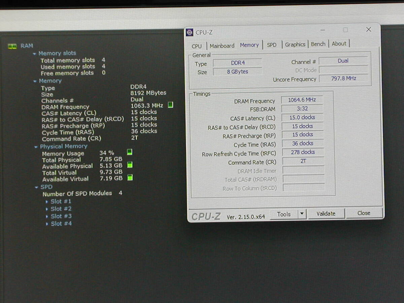Click the 1063.3 MHz DRAM Frequency value

[x=147, y=106]
